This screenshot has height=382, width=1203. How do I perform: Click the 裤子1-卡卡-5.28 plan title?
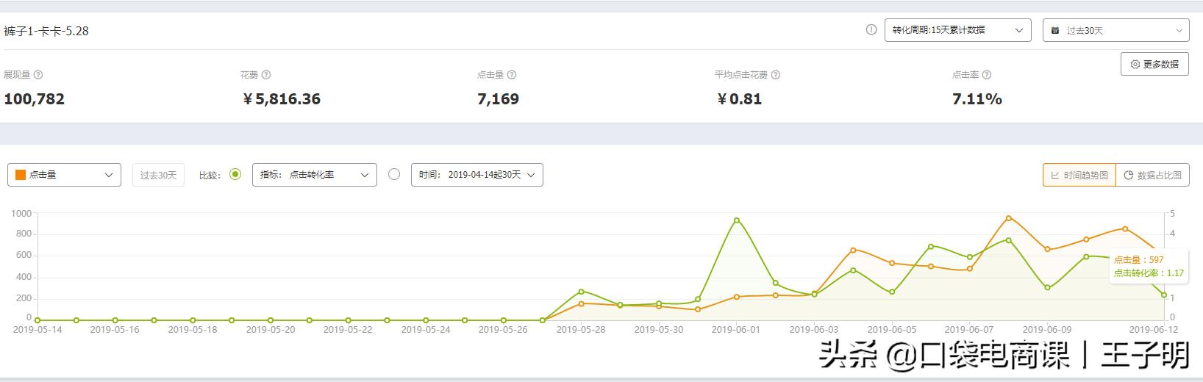pos(46,31)
